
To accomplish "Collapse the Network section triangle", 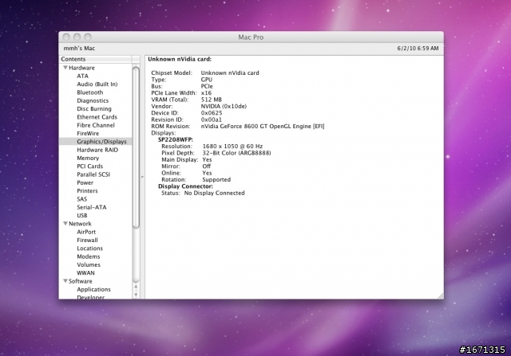I will [65, 224].
